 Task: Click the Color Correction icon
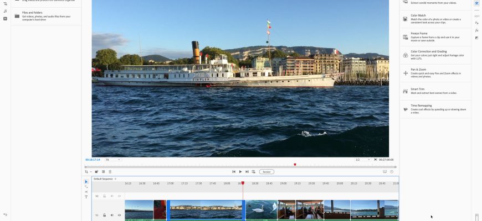[406, 55]
